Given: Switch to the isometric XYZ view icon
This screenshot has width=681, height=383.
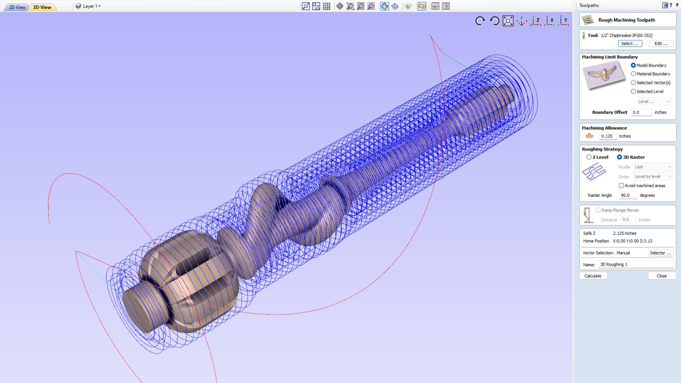Looking at the screenshot, I should pyautogui.click(x=522, y=21).
